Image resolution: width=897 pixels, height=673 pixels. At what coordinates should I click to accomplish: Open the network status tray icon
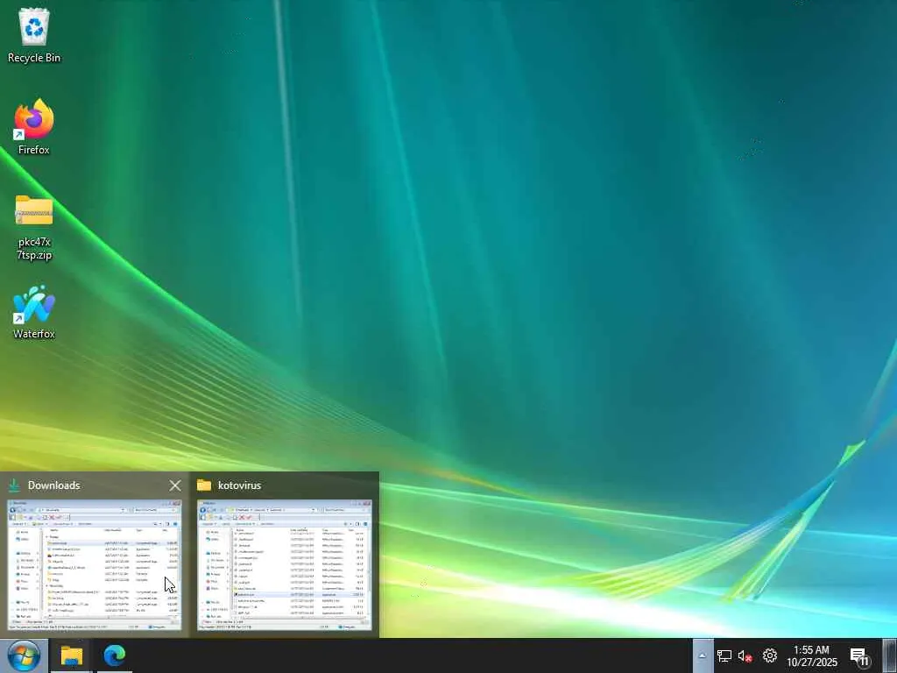(x=724, y=655)
